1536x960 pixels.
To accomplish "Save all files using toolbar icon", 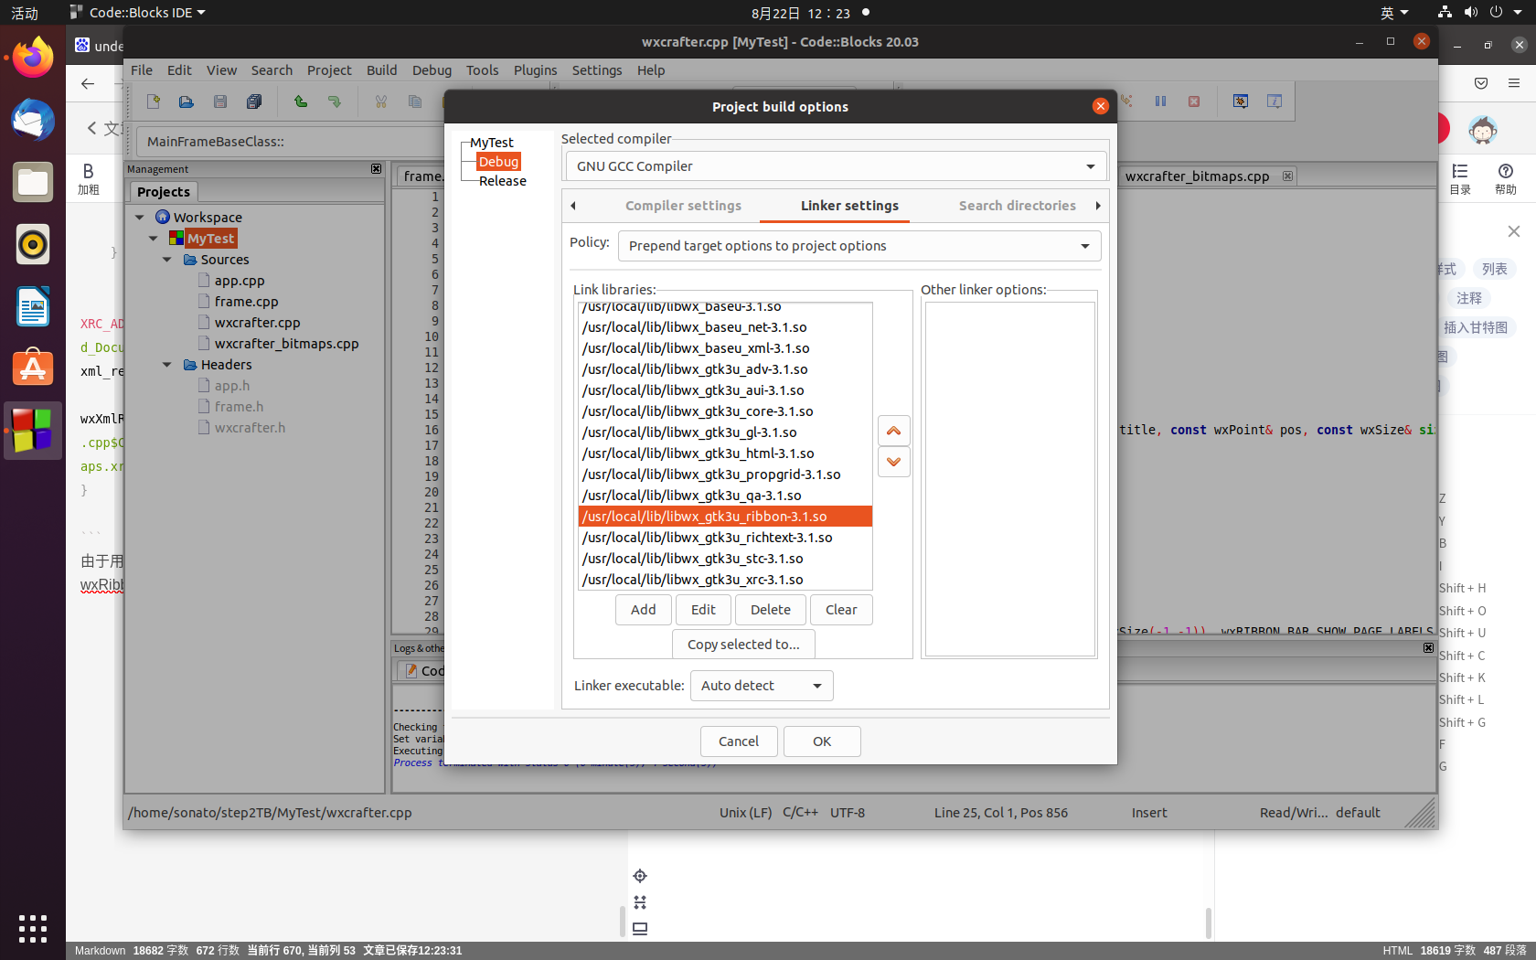I will (253, 101).
